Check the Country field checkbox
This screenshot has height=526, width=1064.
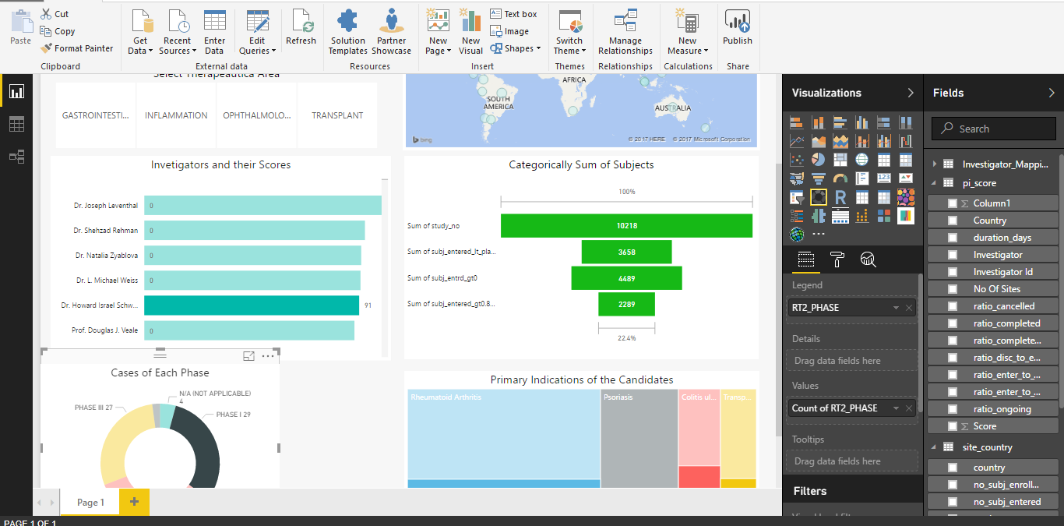952,221
